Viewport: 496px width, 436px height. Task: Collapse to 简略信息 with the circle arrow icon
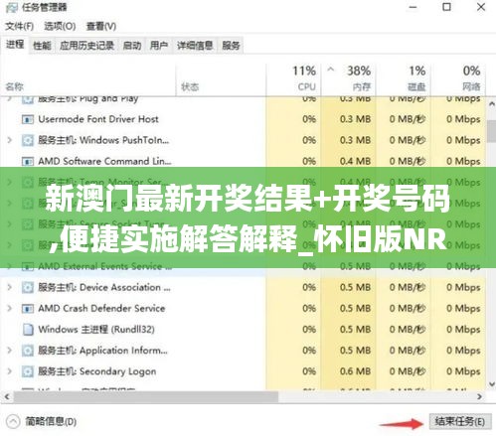(x=13, y=422)
